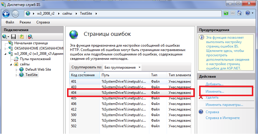Open the Без группирования grouping dropdown
The height and width of the screenshot is (134, 258).
pyautogui.click(x=122, y=67)
